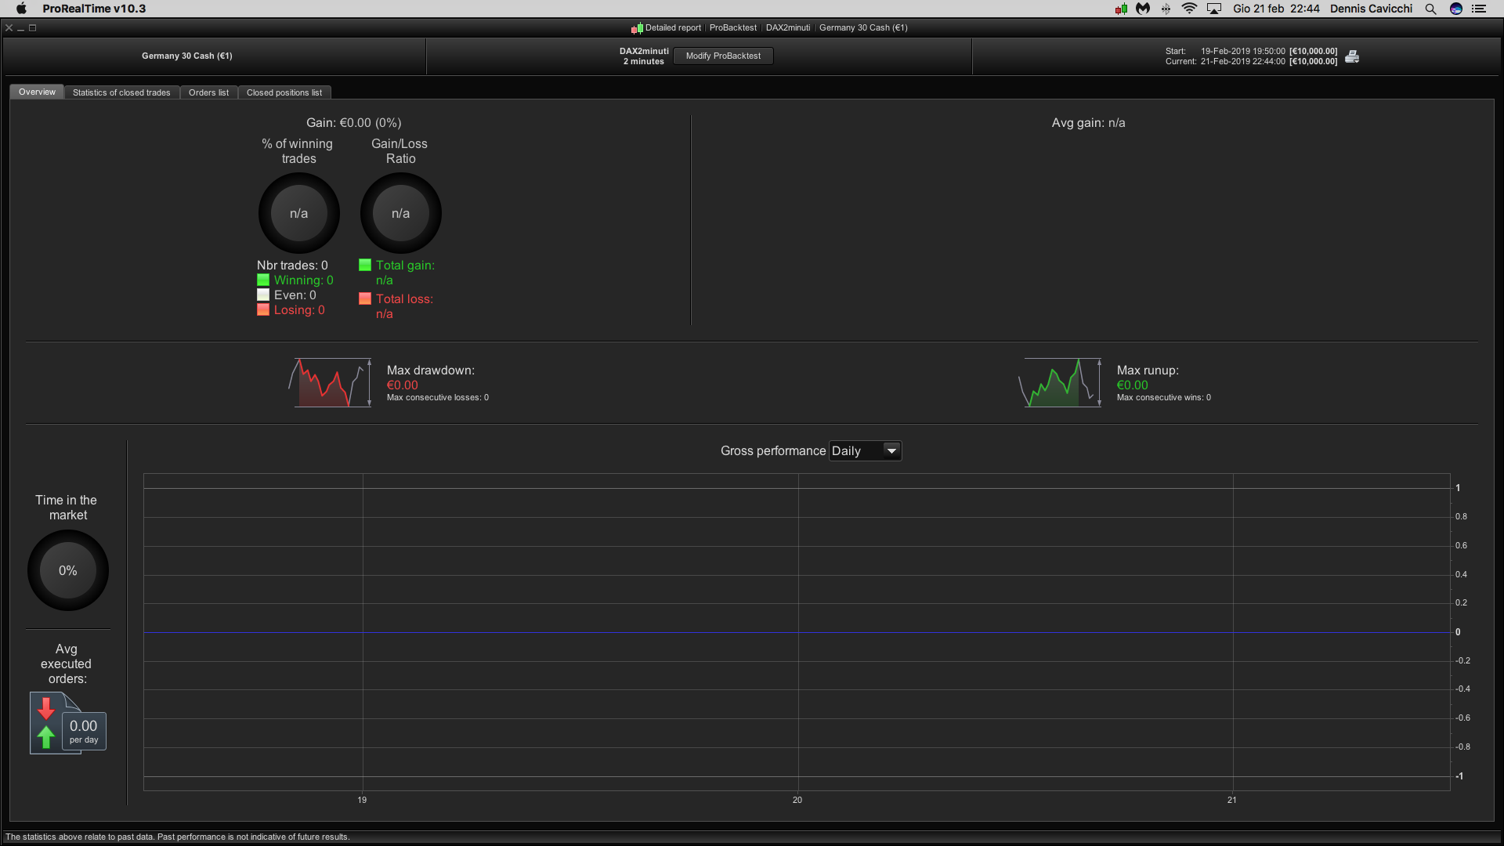This screenshot has height=846, width=1504.
Task: Click the Max runup chart icon
Action: click(x=1061, y=382)
